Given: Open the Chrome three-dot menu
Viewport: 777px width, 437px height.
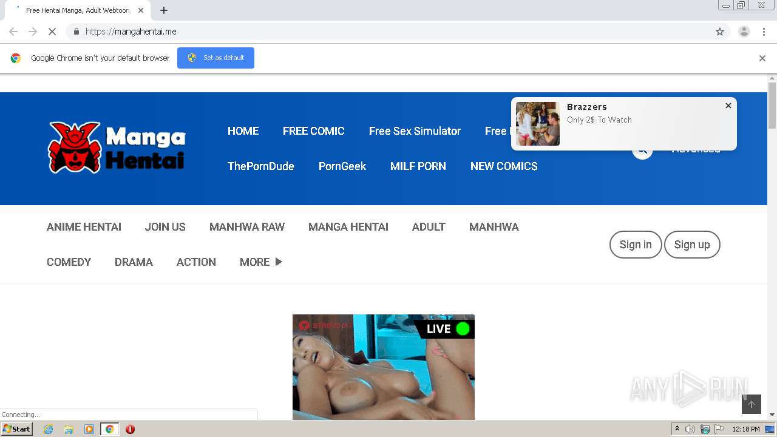Looking at the screenshot, I should (764, 32).
